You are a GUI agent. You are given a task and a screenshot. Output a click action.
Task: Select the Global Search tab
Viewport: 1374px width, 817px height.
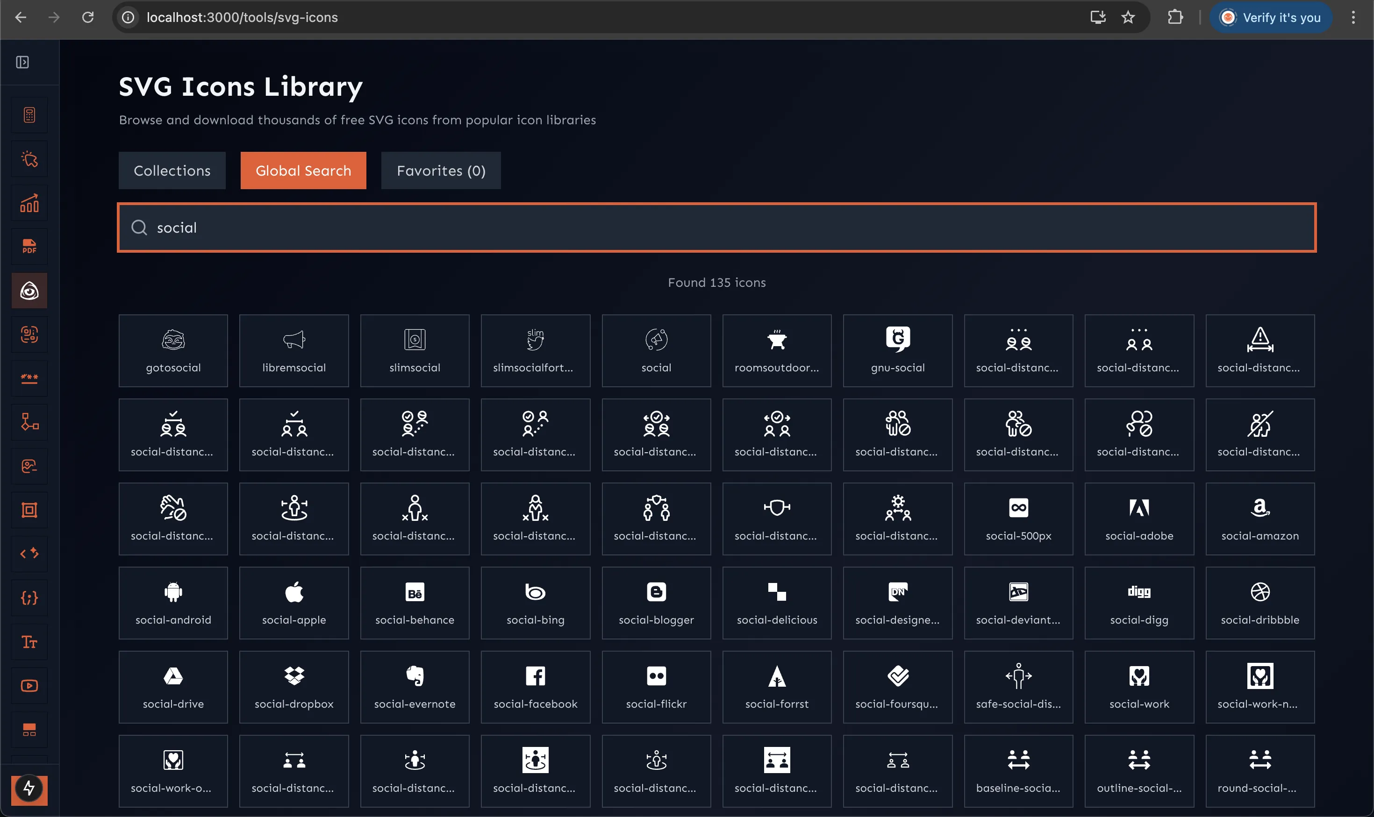303,171
